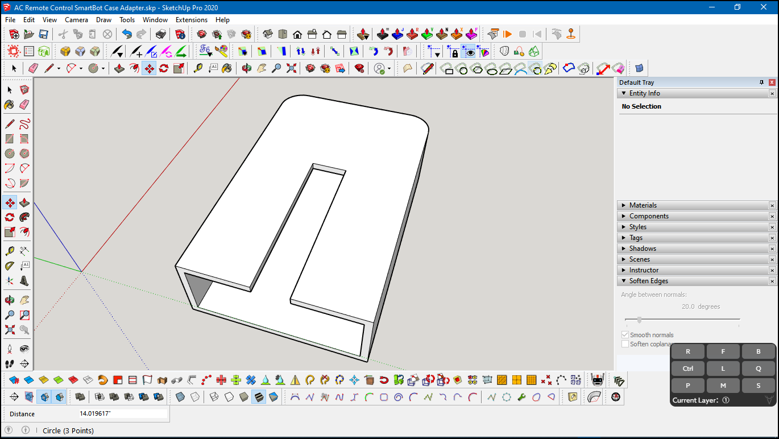Select the Freehand drawing tool
This screenshot has height=439, width=779.
pyautogui.click(x=25, y=123)
